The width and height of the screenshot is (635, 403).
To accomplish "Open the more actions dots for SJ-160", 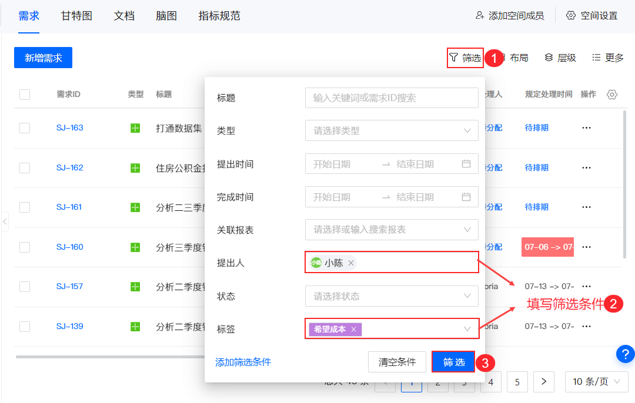I will pos(586,247).
